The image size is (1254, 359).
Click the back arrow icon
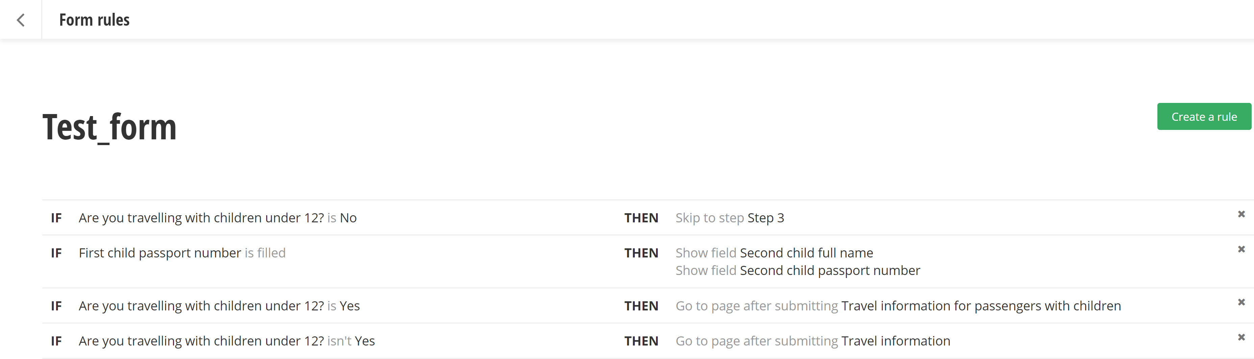click(x=21, y=20)
